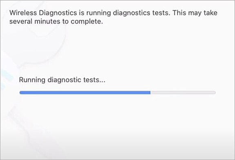Click the grey unfilled part of the progress bar
Viewport: 235px width, 160px height.
click(x=183, y=93)
